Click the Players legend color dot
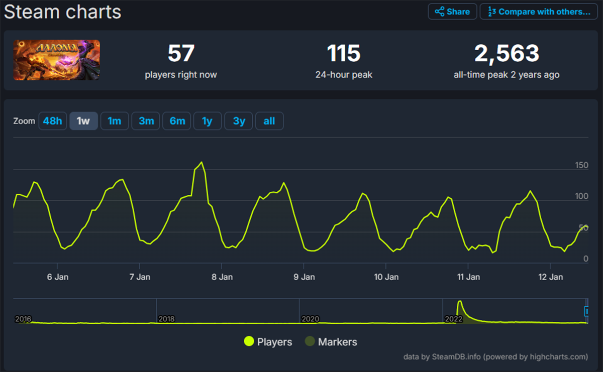The width and height of the screenshot is (603, 372). [249, 342]
